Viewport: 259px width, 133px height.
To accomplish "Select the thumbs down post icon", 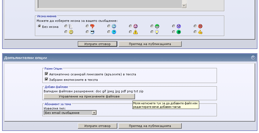I will [87, 26].
